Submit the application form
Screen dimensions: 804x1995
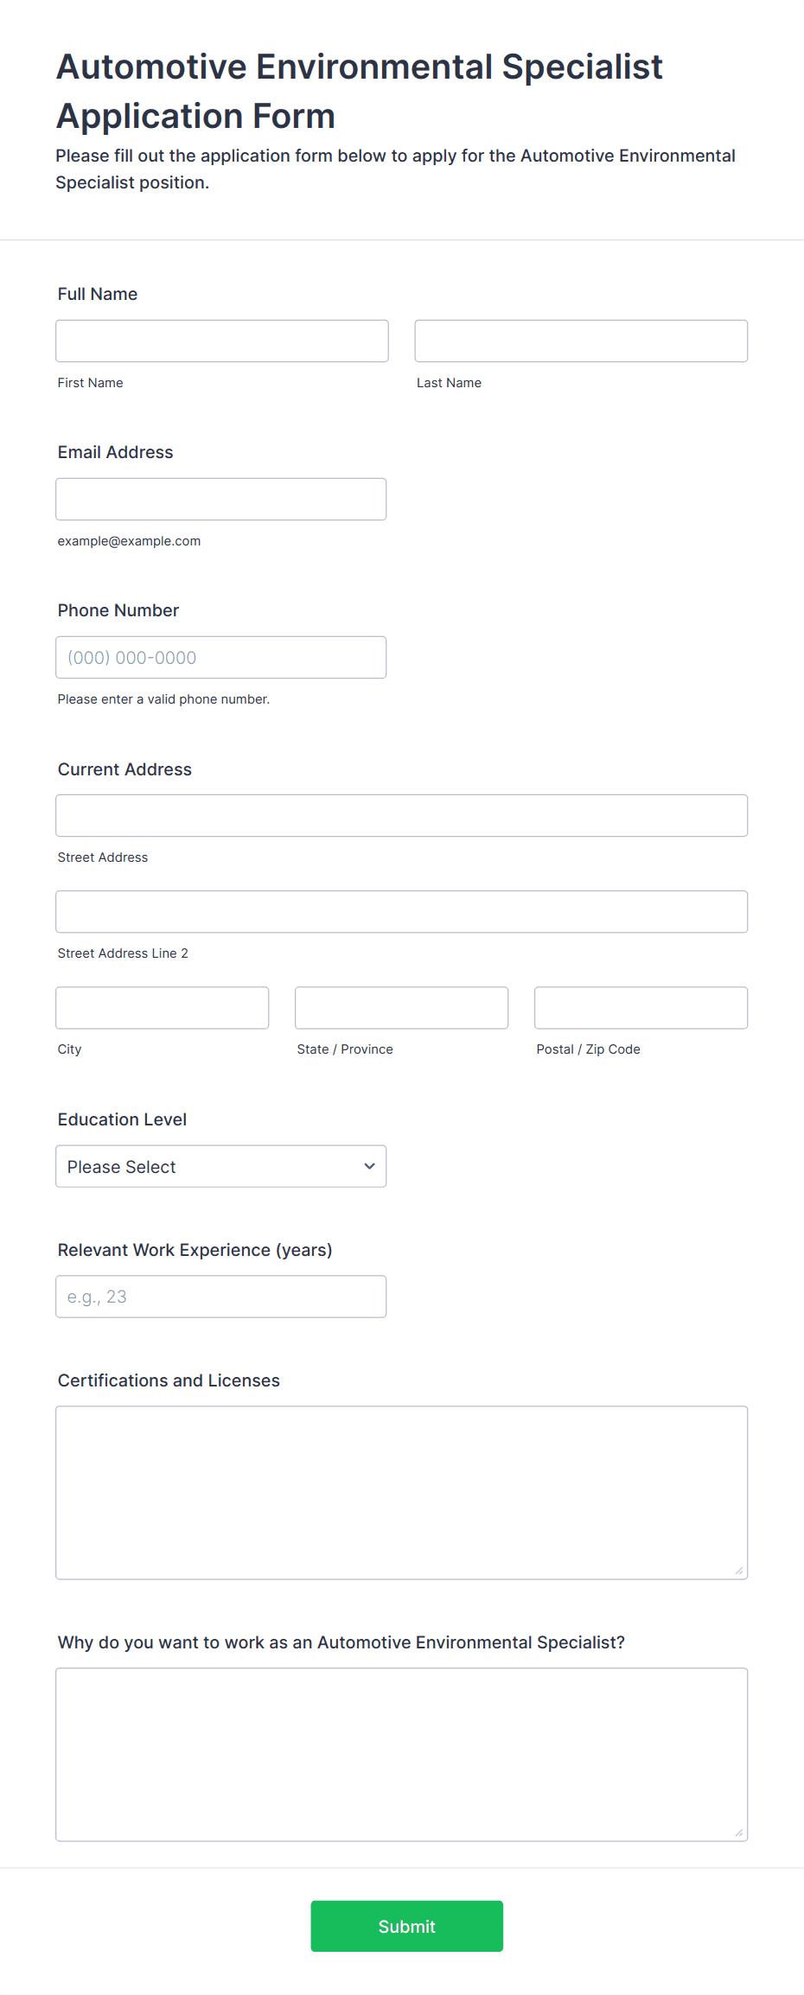point(407,1926)
